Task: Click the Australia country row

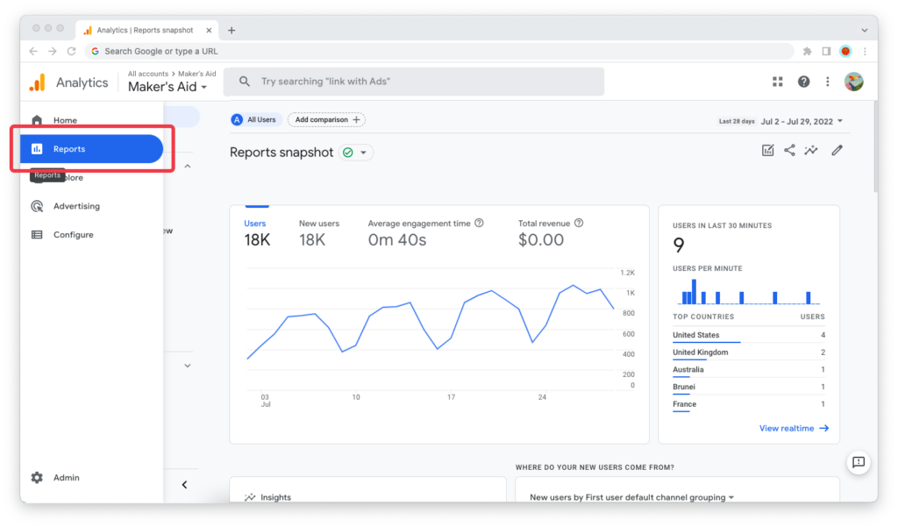Action: pyautogui.click(x=749, y=369)
